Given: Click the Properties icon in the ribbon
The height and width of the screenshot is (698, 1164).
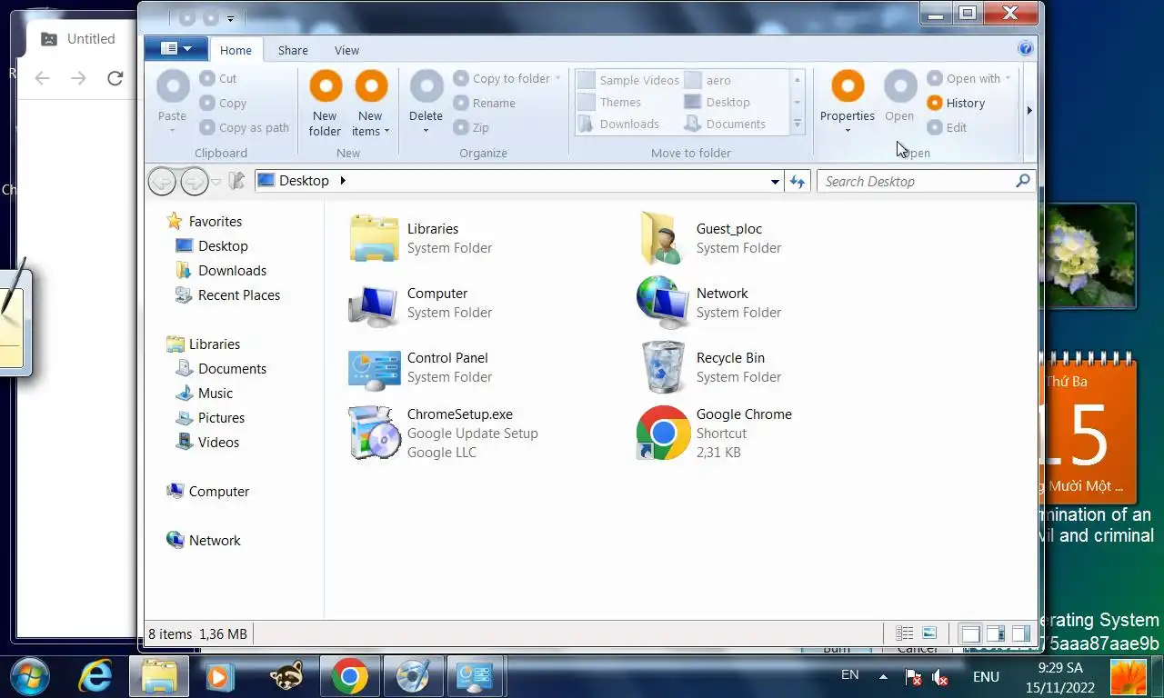Looking at the screenshot, I should pos(848,86).
